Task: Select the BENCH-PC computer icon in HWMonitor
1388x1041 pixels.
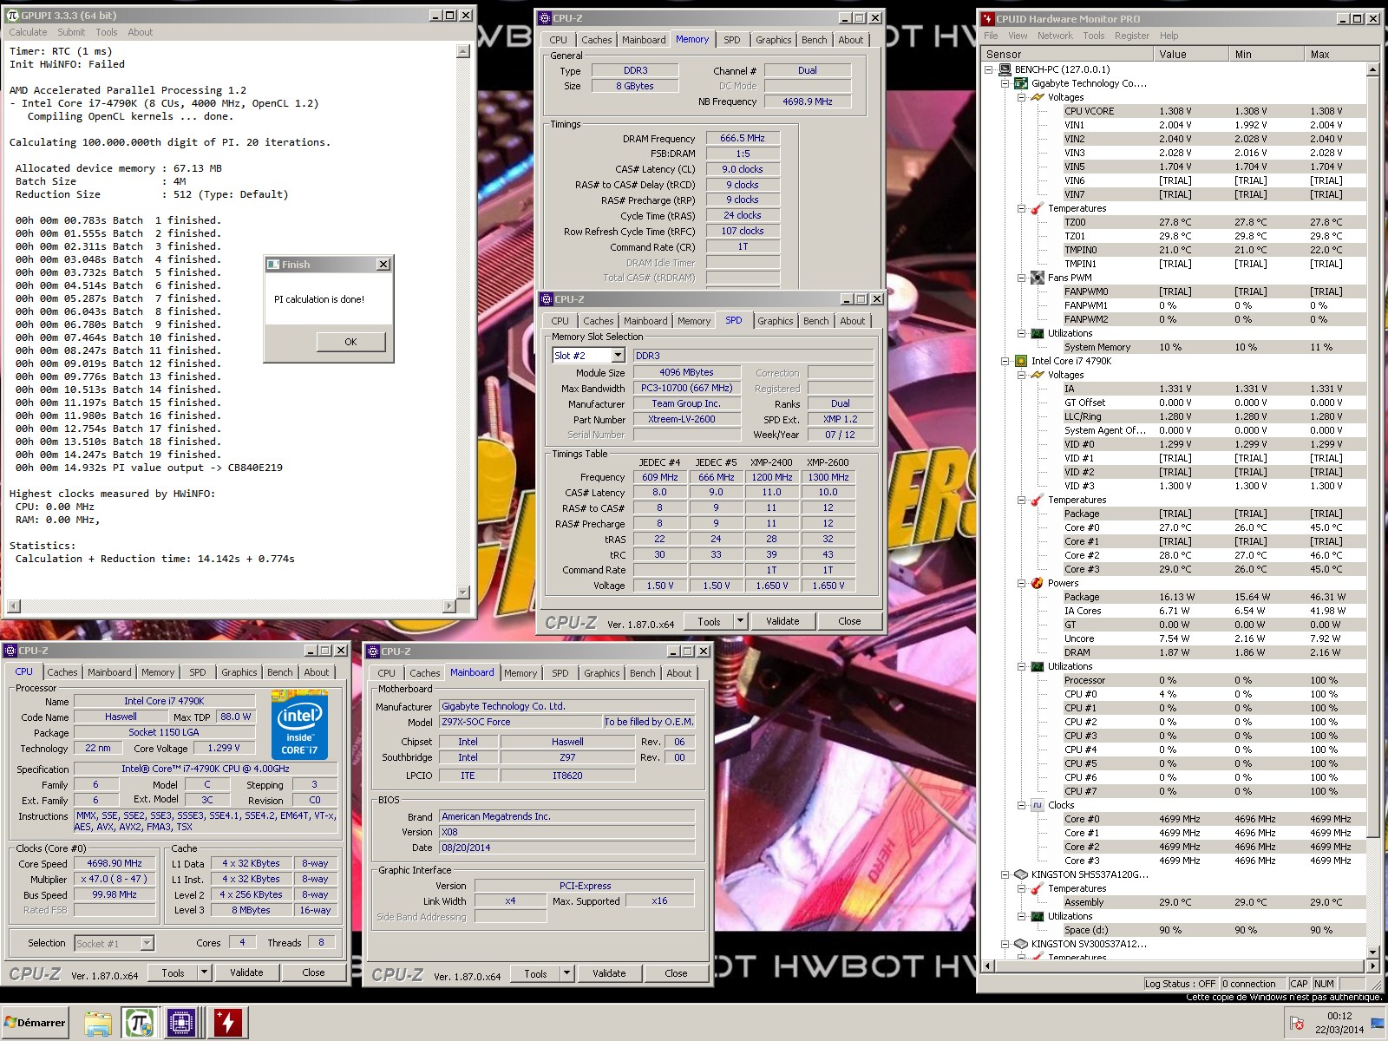Action: click(x=1005, y=69)
